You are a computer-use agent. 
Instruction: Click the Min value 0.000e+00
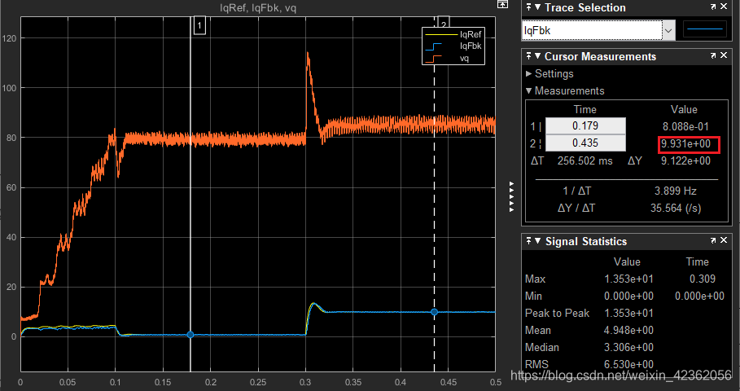[628, 296]
